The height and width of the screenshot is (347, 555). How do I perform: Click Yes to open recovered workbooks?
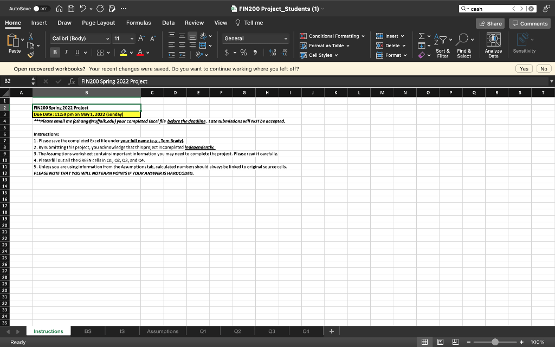524,69
